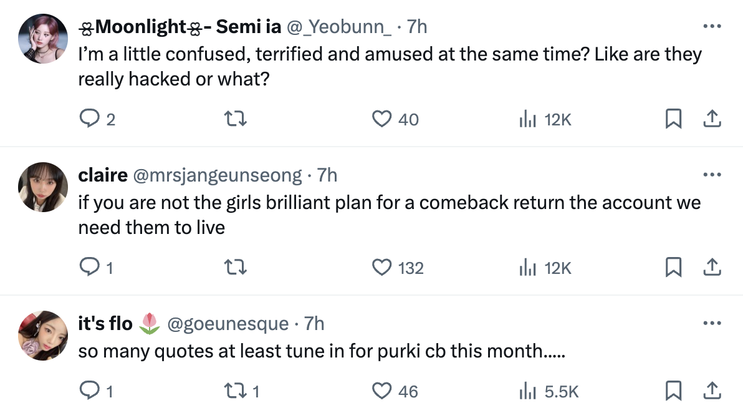Like the it's flo tweet

pos(381,391)
